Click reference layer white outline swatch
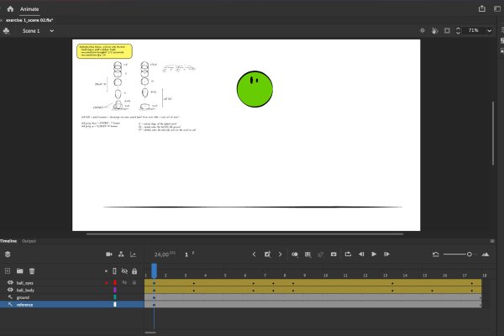This screenshot has height=336, width=504. click(115, 304)
